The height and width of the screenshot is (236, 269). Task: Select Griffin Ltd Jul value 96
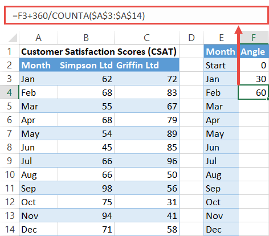(146, 161)
